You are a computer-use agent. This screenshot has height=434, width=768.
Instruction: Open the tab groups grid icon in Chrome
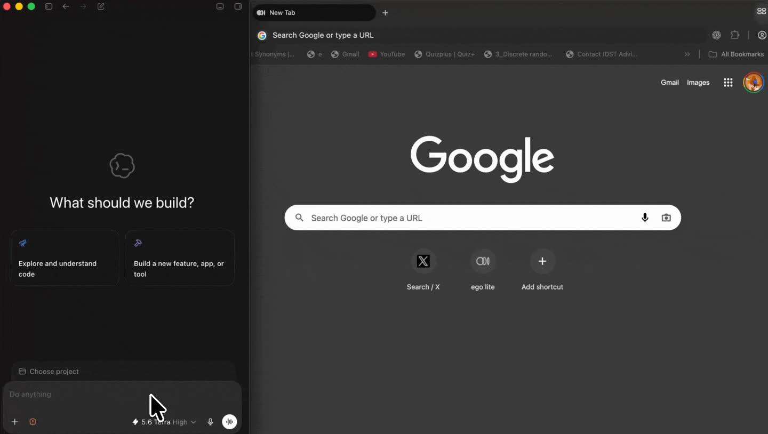tap(762, 11)
